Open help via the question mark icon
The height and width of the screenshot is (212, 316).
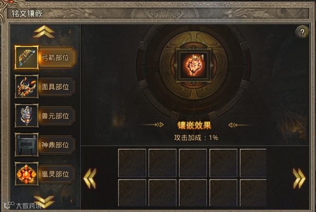coord(302,32)
